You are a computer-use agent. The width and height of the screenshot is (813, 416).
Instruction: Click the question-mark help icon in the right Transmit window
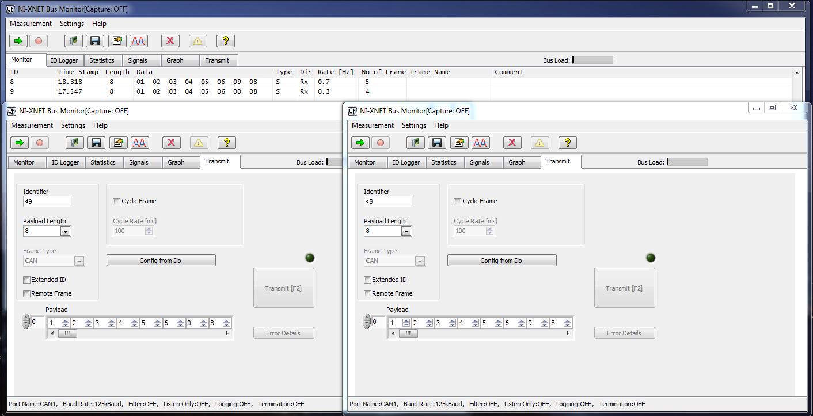click(x=568, y=143)
